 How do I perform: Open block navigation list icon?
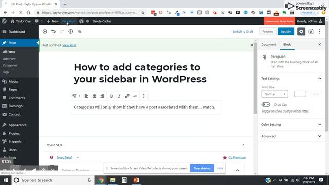[x=79, y=31]
